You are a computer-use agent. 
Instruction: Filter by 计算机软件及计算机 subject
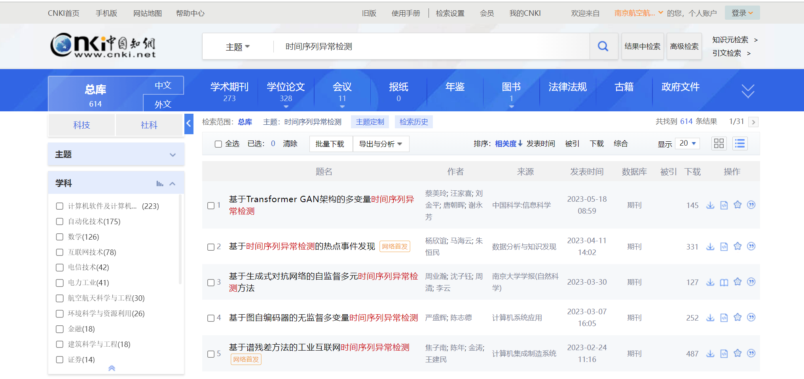coord(60,206)
